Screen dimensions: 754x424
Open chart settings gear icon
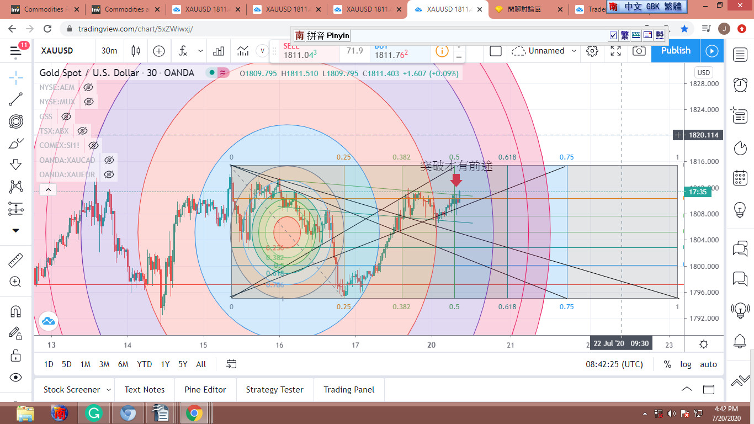pyautogui.click(x=592, y=51)
